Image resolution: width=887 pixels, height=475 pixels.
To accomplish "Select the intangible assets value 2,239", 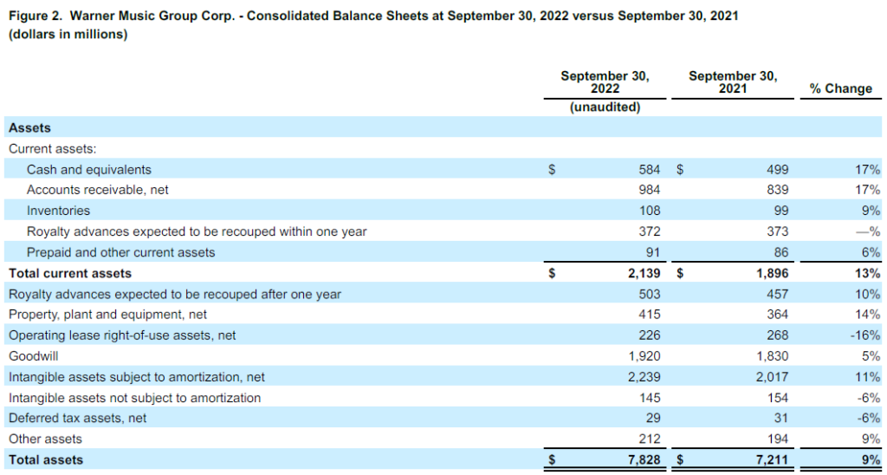I will pos(644,377).
